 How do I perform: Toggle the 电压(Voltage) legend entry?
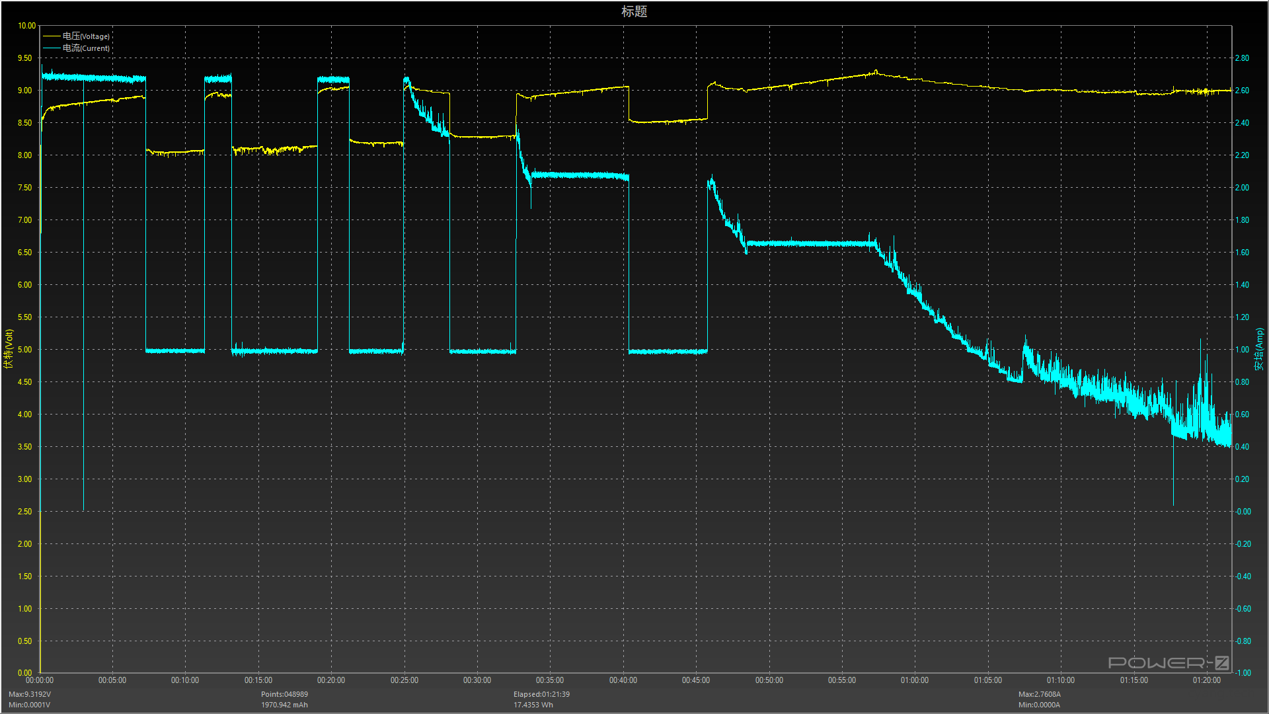click(x=86, y=36)
